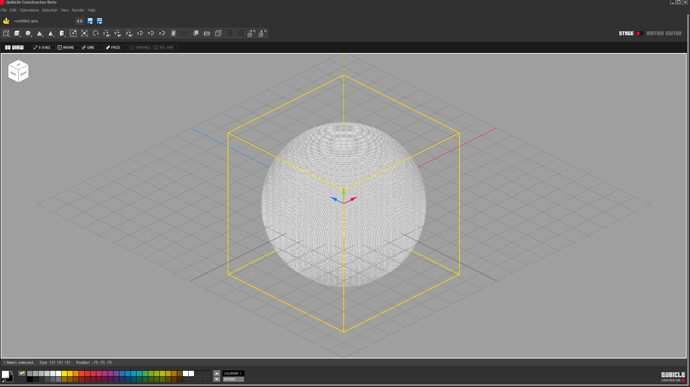This screenshot has width=690, height=387.
Task: Click the add color to palette button
Action: tap(22, 374)
